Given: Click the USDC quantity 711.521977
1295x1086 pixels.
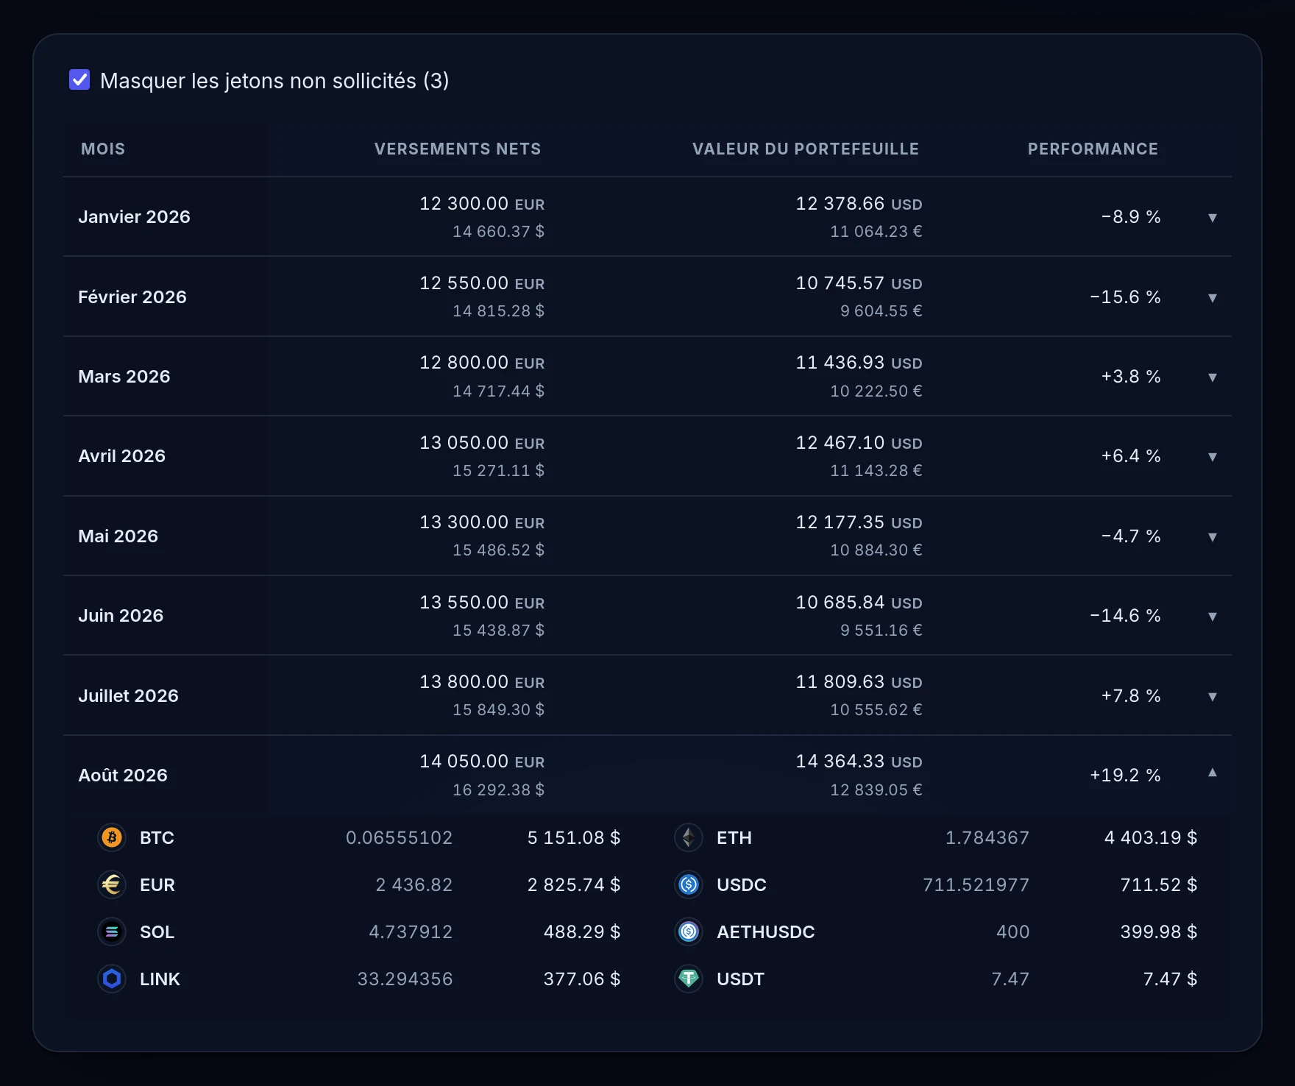Looking at the screenshot, I should 976,884.
